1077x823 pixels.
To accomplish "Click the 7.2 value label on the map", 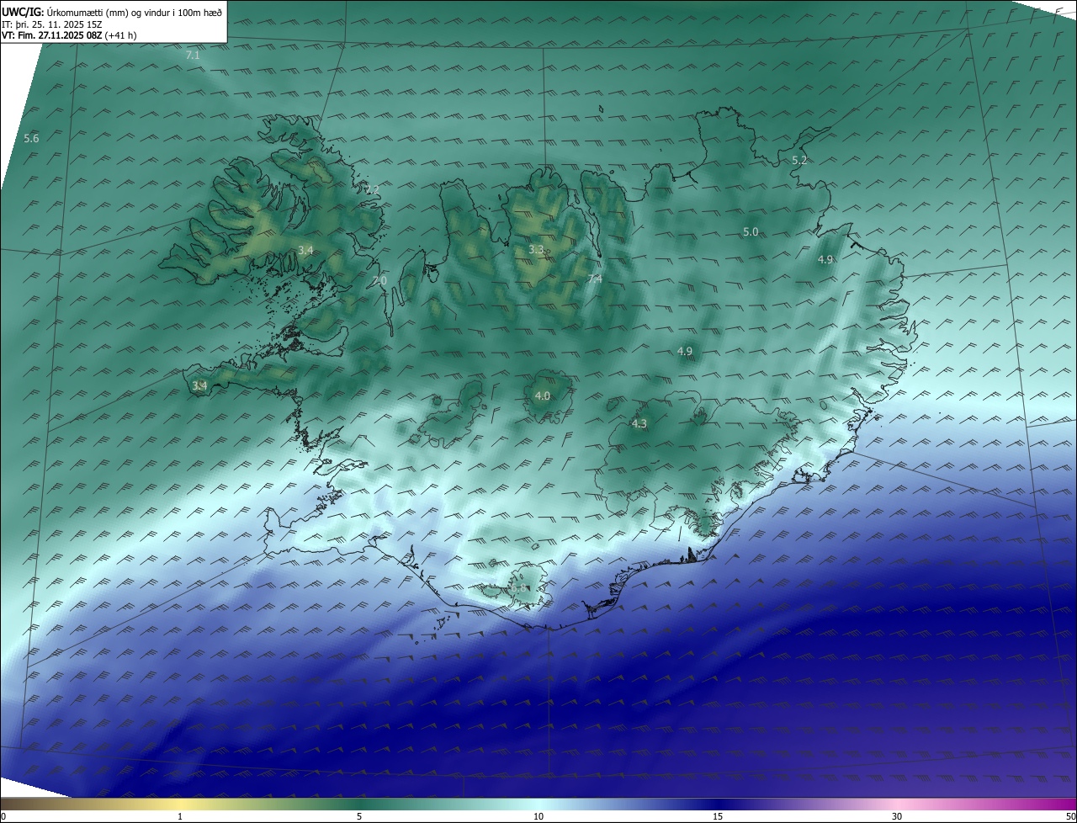I will point(372,189).
